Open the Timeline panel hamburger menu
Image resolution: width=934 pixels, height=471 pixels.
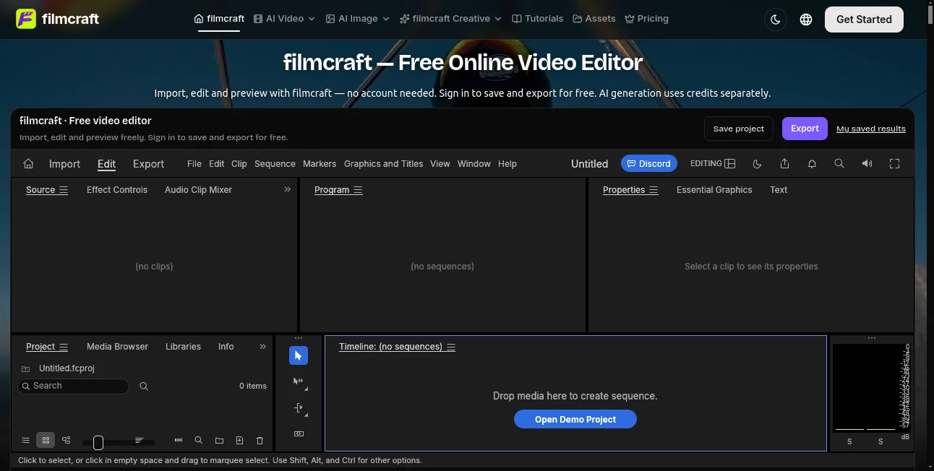(x=451, y=347)
